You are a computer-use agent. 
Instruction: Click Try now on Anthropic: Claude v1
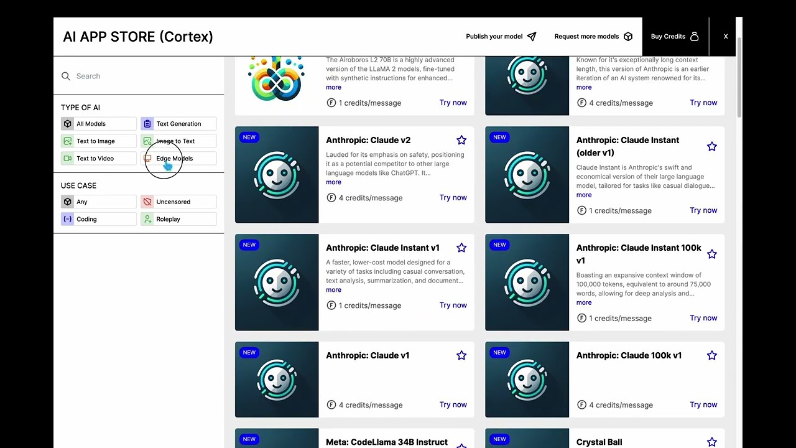[x=453, y=404]
